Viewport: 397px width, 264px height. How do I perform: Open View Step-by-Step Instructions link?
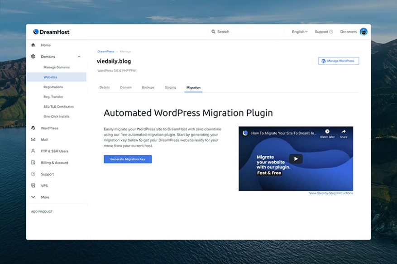(331, 193)
